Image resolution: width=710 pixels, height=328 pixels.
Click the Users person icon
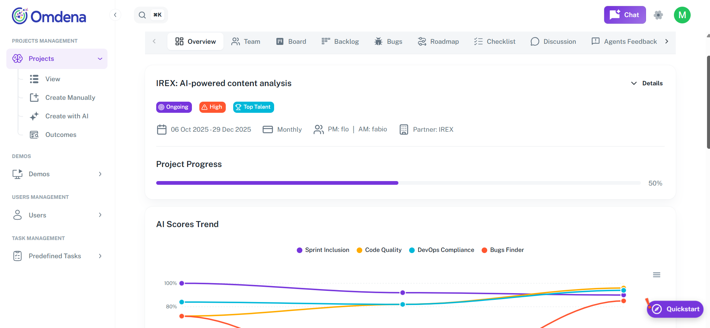17,215
